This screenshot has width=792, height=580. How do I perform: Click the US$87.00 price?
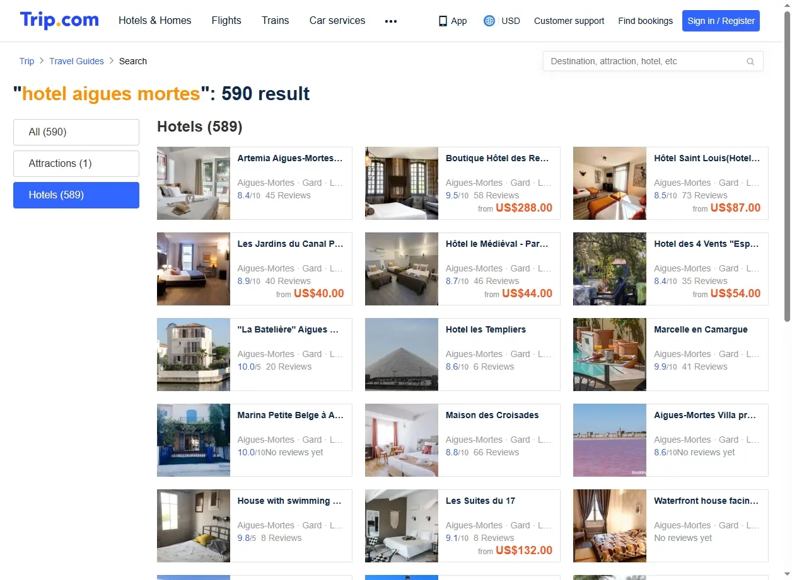(735, 208)
